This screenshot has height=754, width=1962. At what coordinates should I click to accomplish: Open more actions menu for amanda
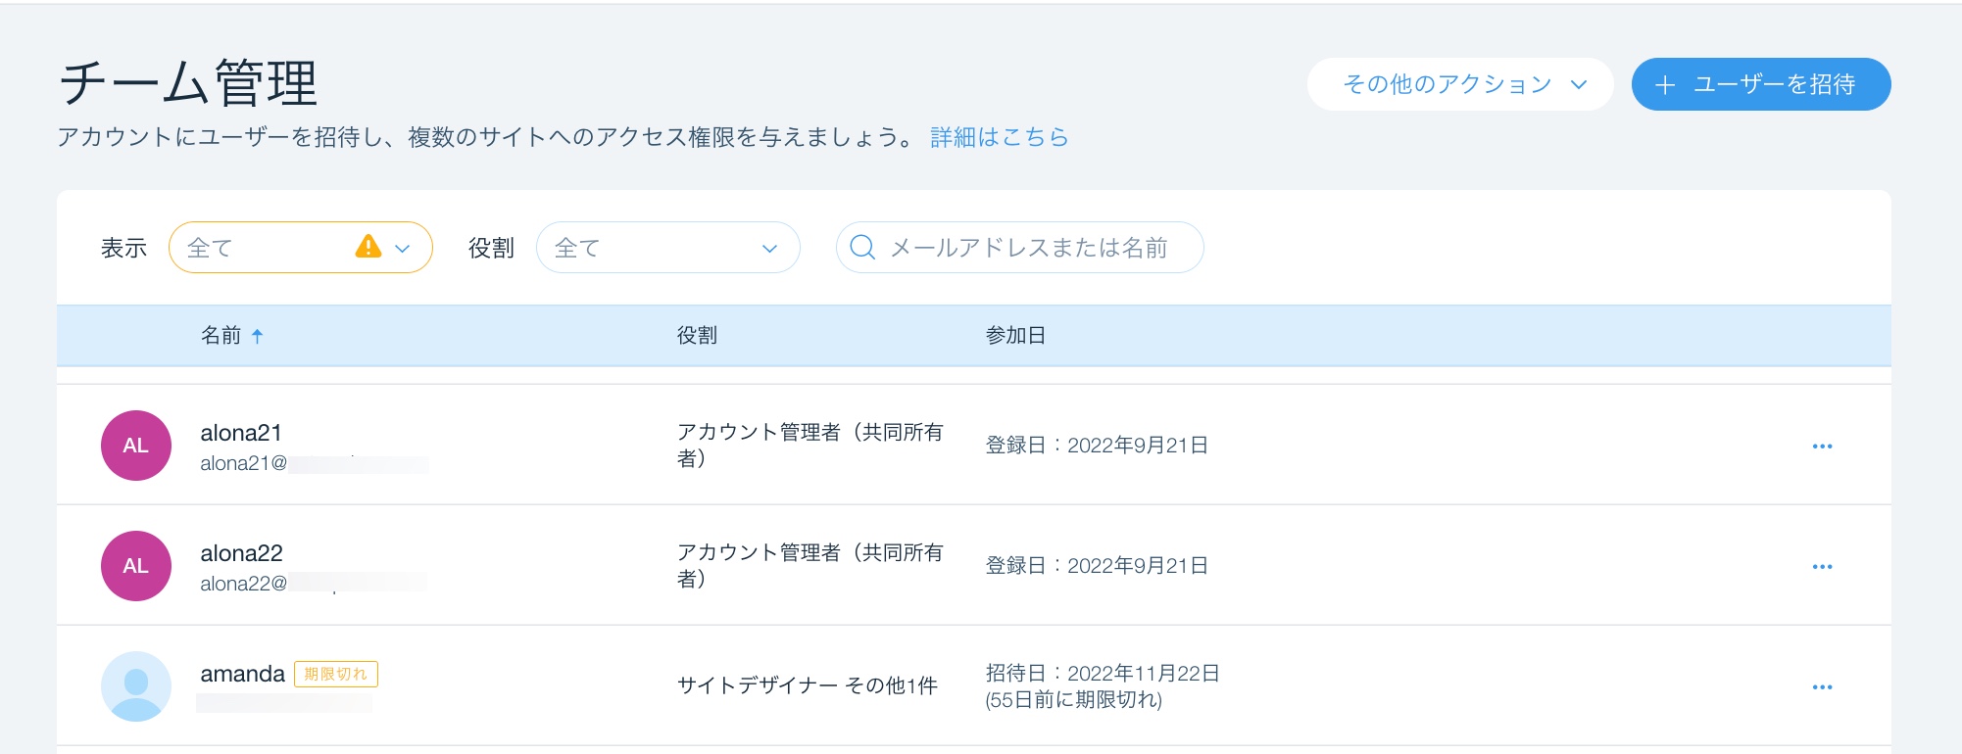[1822, 687]
